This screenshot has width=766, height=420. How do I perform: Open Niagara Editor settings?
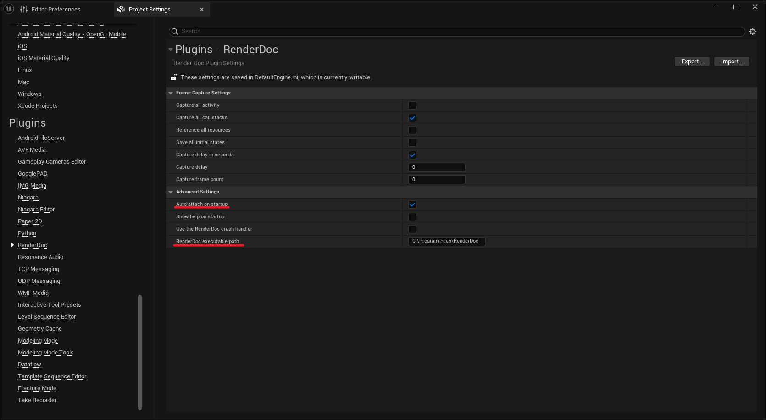[x=36, y=210]
